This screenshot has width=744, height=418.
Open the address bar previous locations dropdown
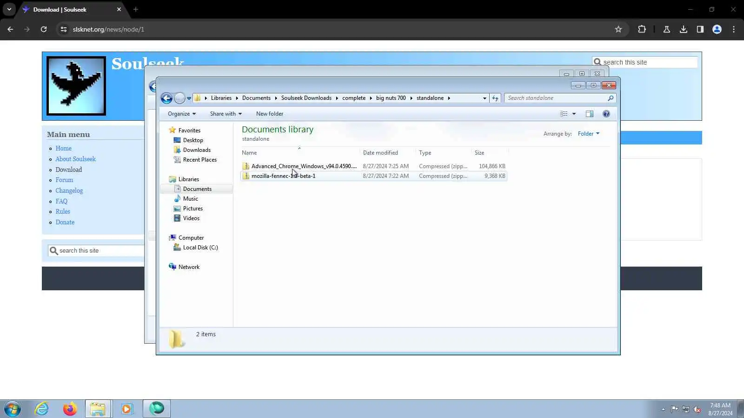485,98
